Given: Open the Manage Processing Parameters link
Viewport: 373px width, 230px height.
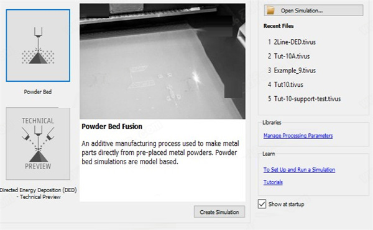Looking at the screenshot, I should point(298,136).
